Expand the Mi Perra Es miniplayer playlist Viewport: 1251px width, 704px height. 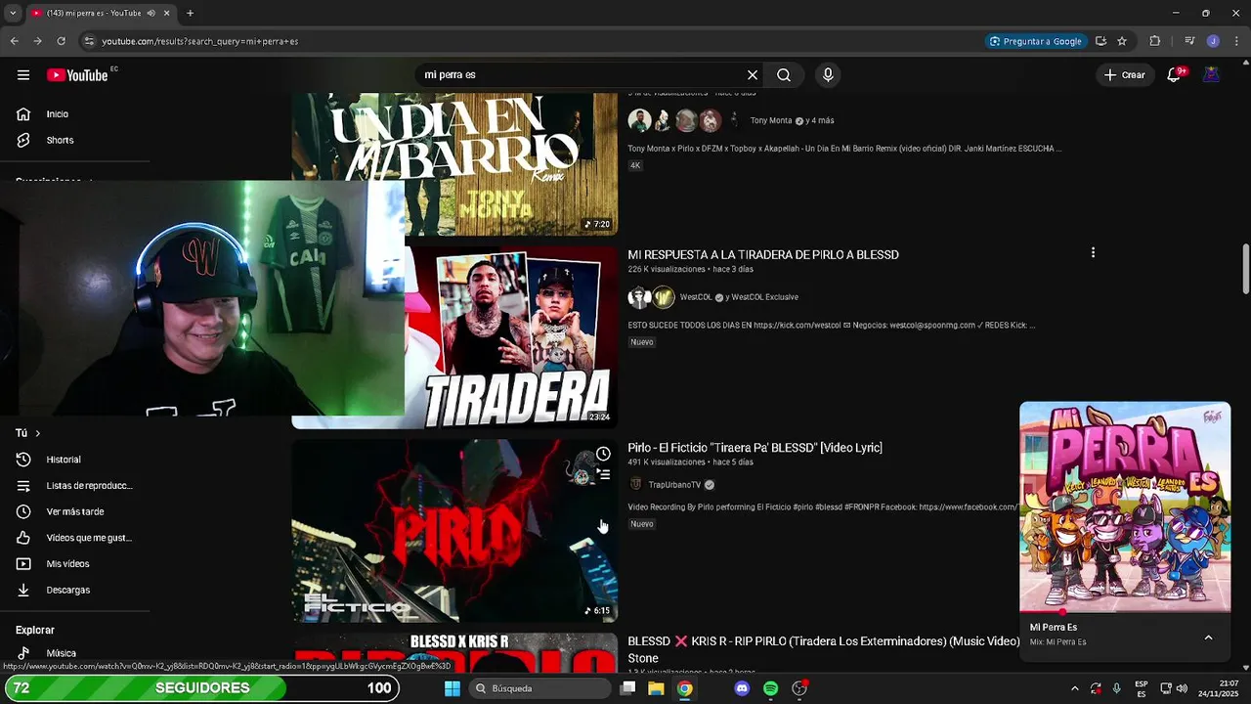pos(1208,638)
